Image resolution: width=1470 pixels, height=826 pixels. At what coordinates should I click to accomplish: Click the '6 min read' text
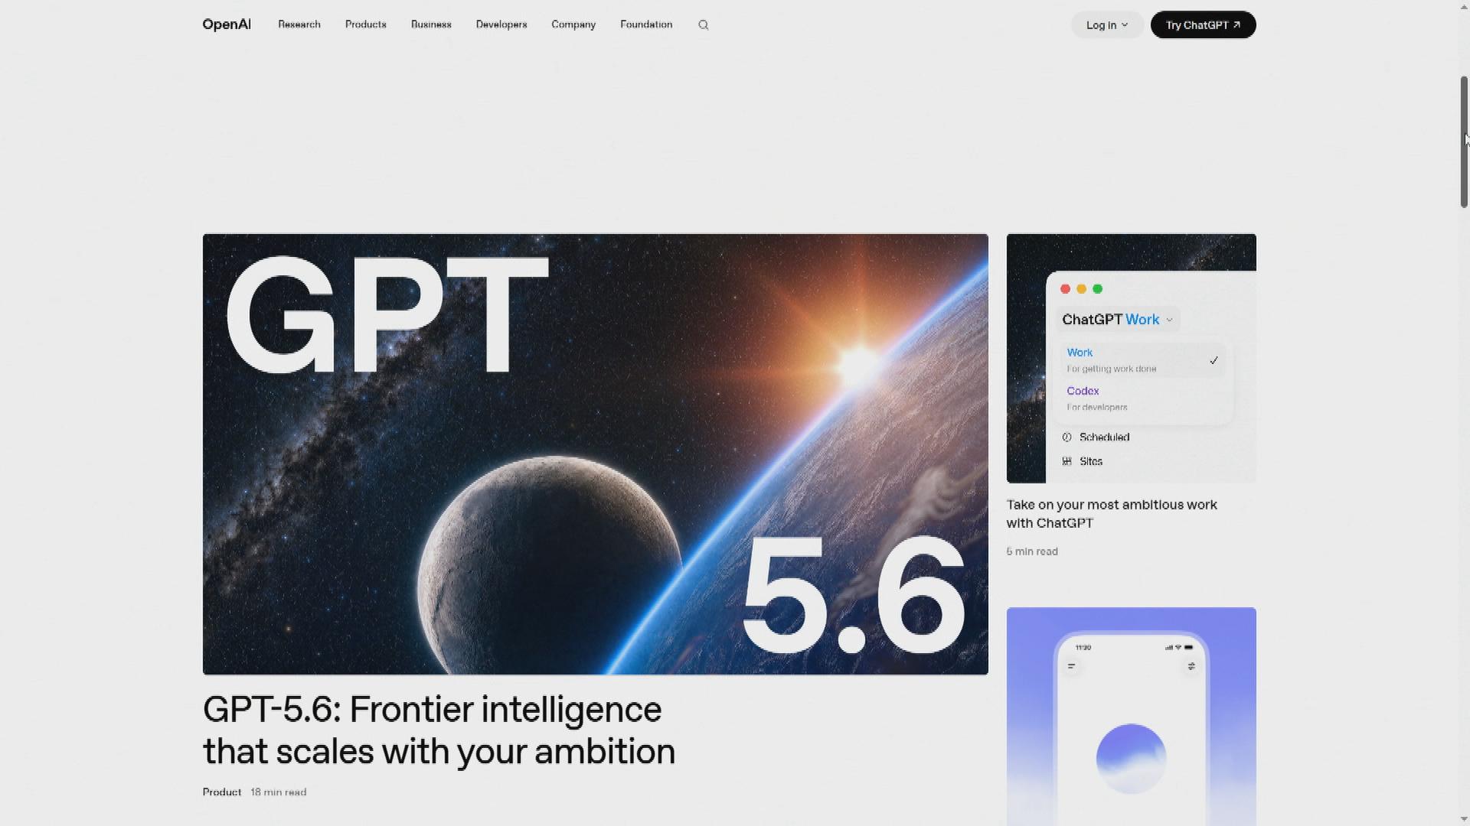(x=1032, y=551)
